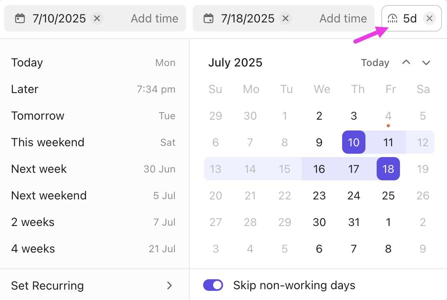Toggle Skip non-working days switch

click(213, 285)
